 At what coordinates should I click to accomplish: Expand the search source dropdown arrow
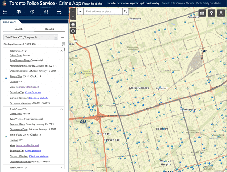click(80, 12)
